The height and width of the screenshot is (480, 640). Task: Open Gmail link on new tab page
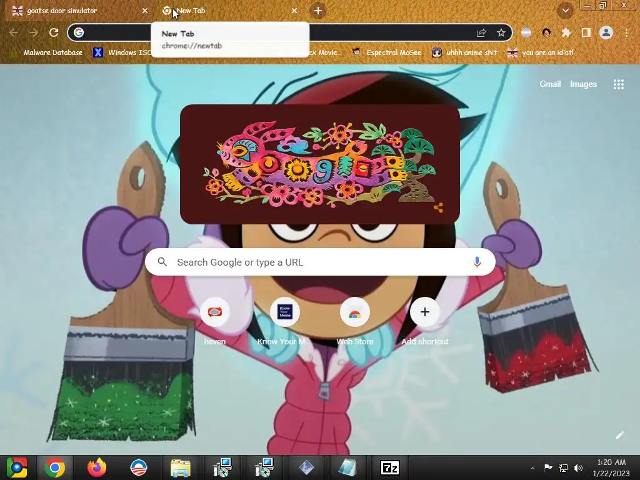pyautogui.click(x=550, y=84)
